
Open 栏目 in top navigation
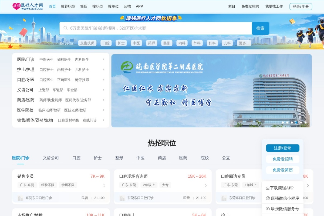(232, 6)
